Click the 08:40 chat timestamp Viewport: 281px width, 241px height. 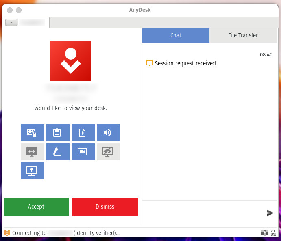(x=266, y=54)
